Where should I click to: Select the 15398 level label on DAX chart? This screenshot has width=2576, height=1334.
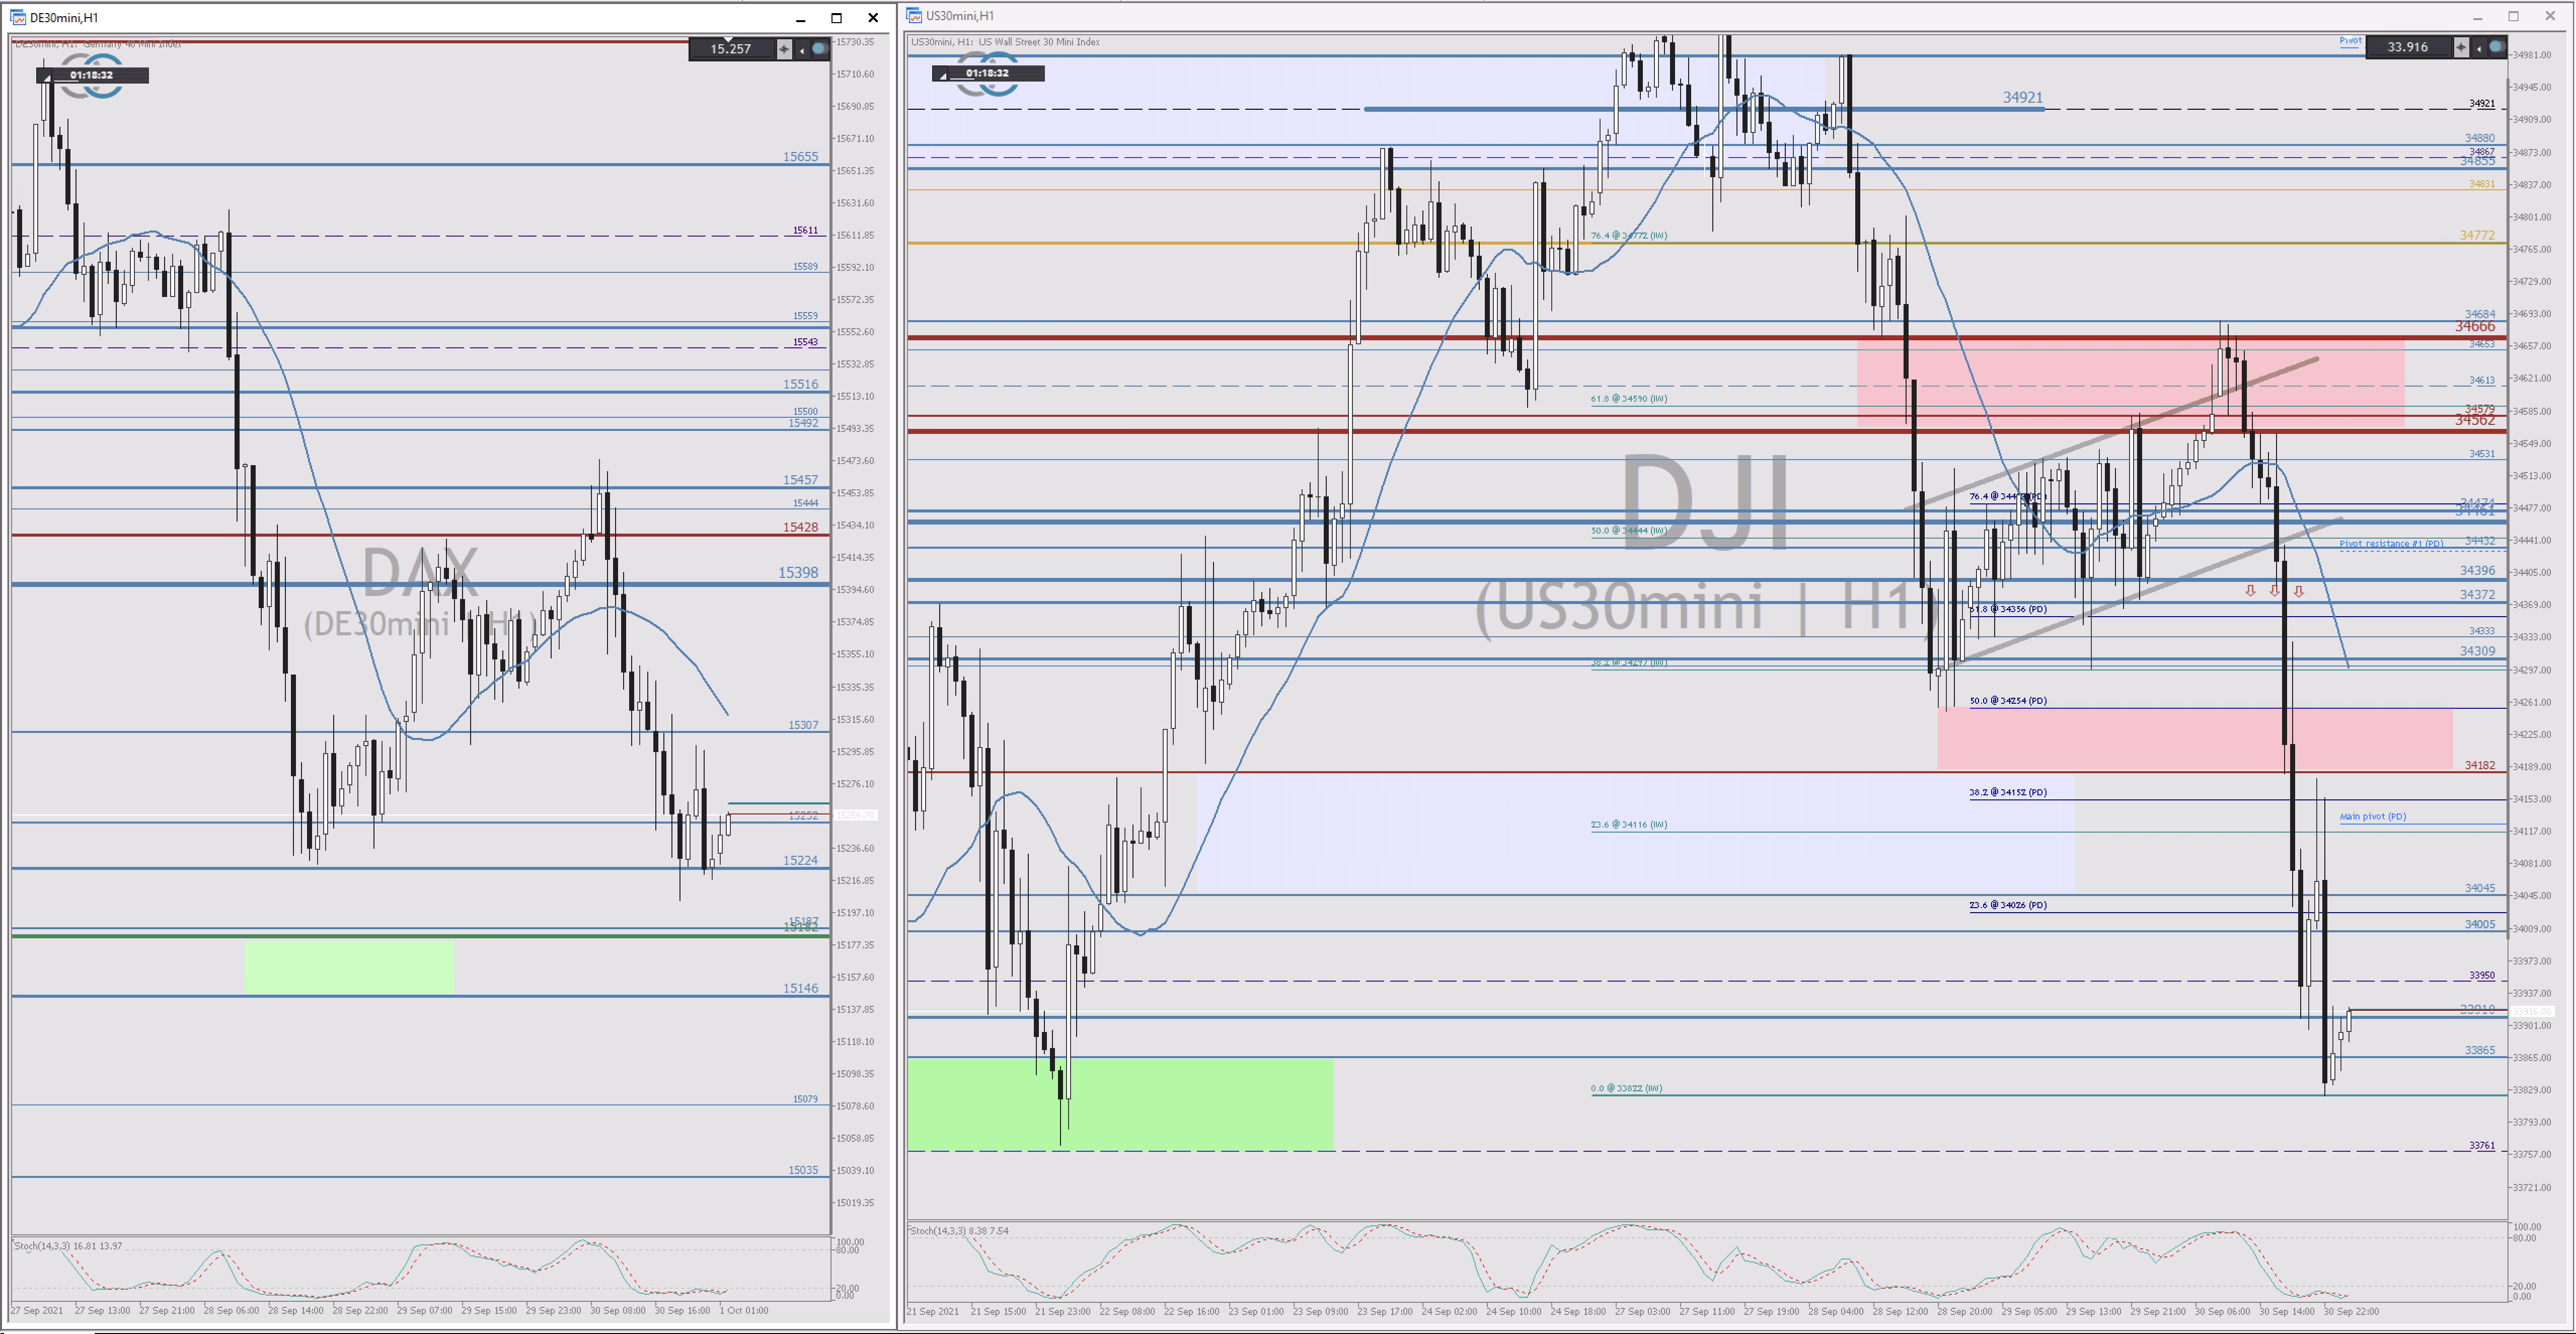[x=798, y=573]
